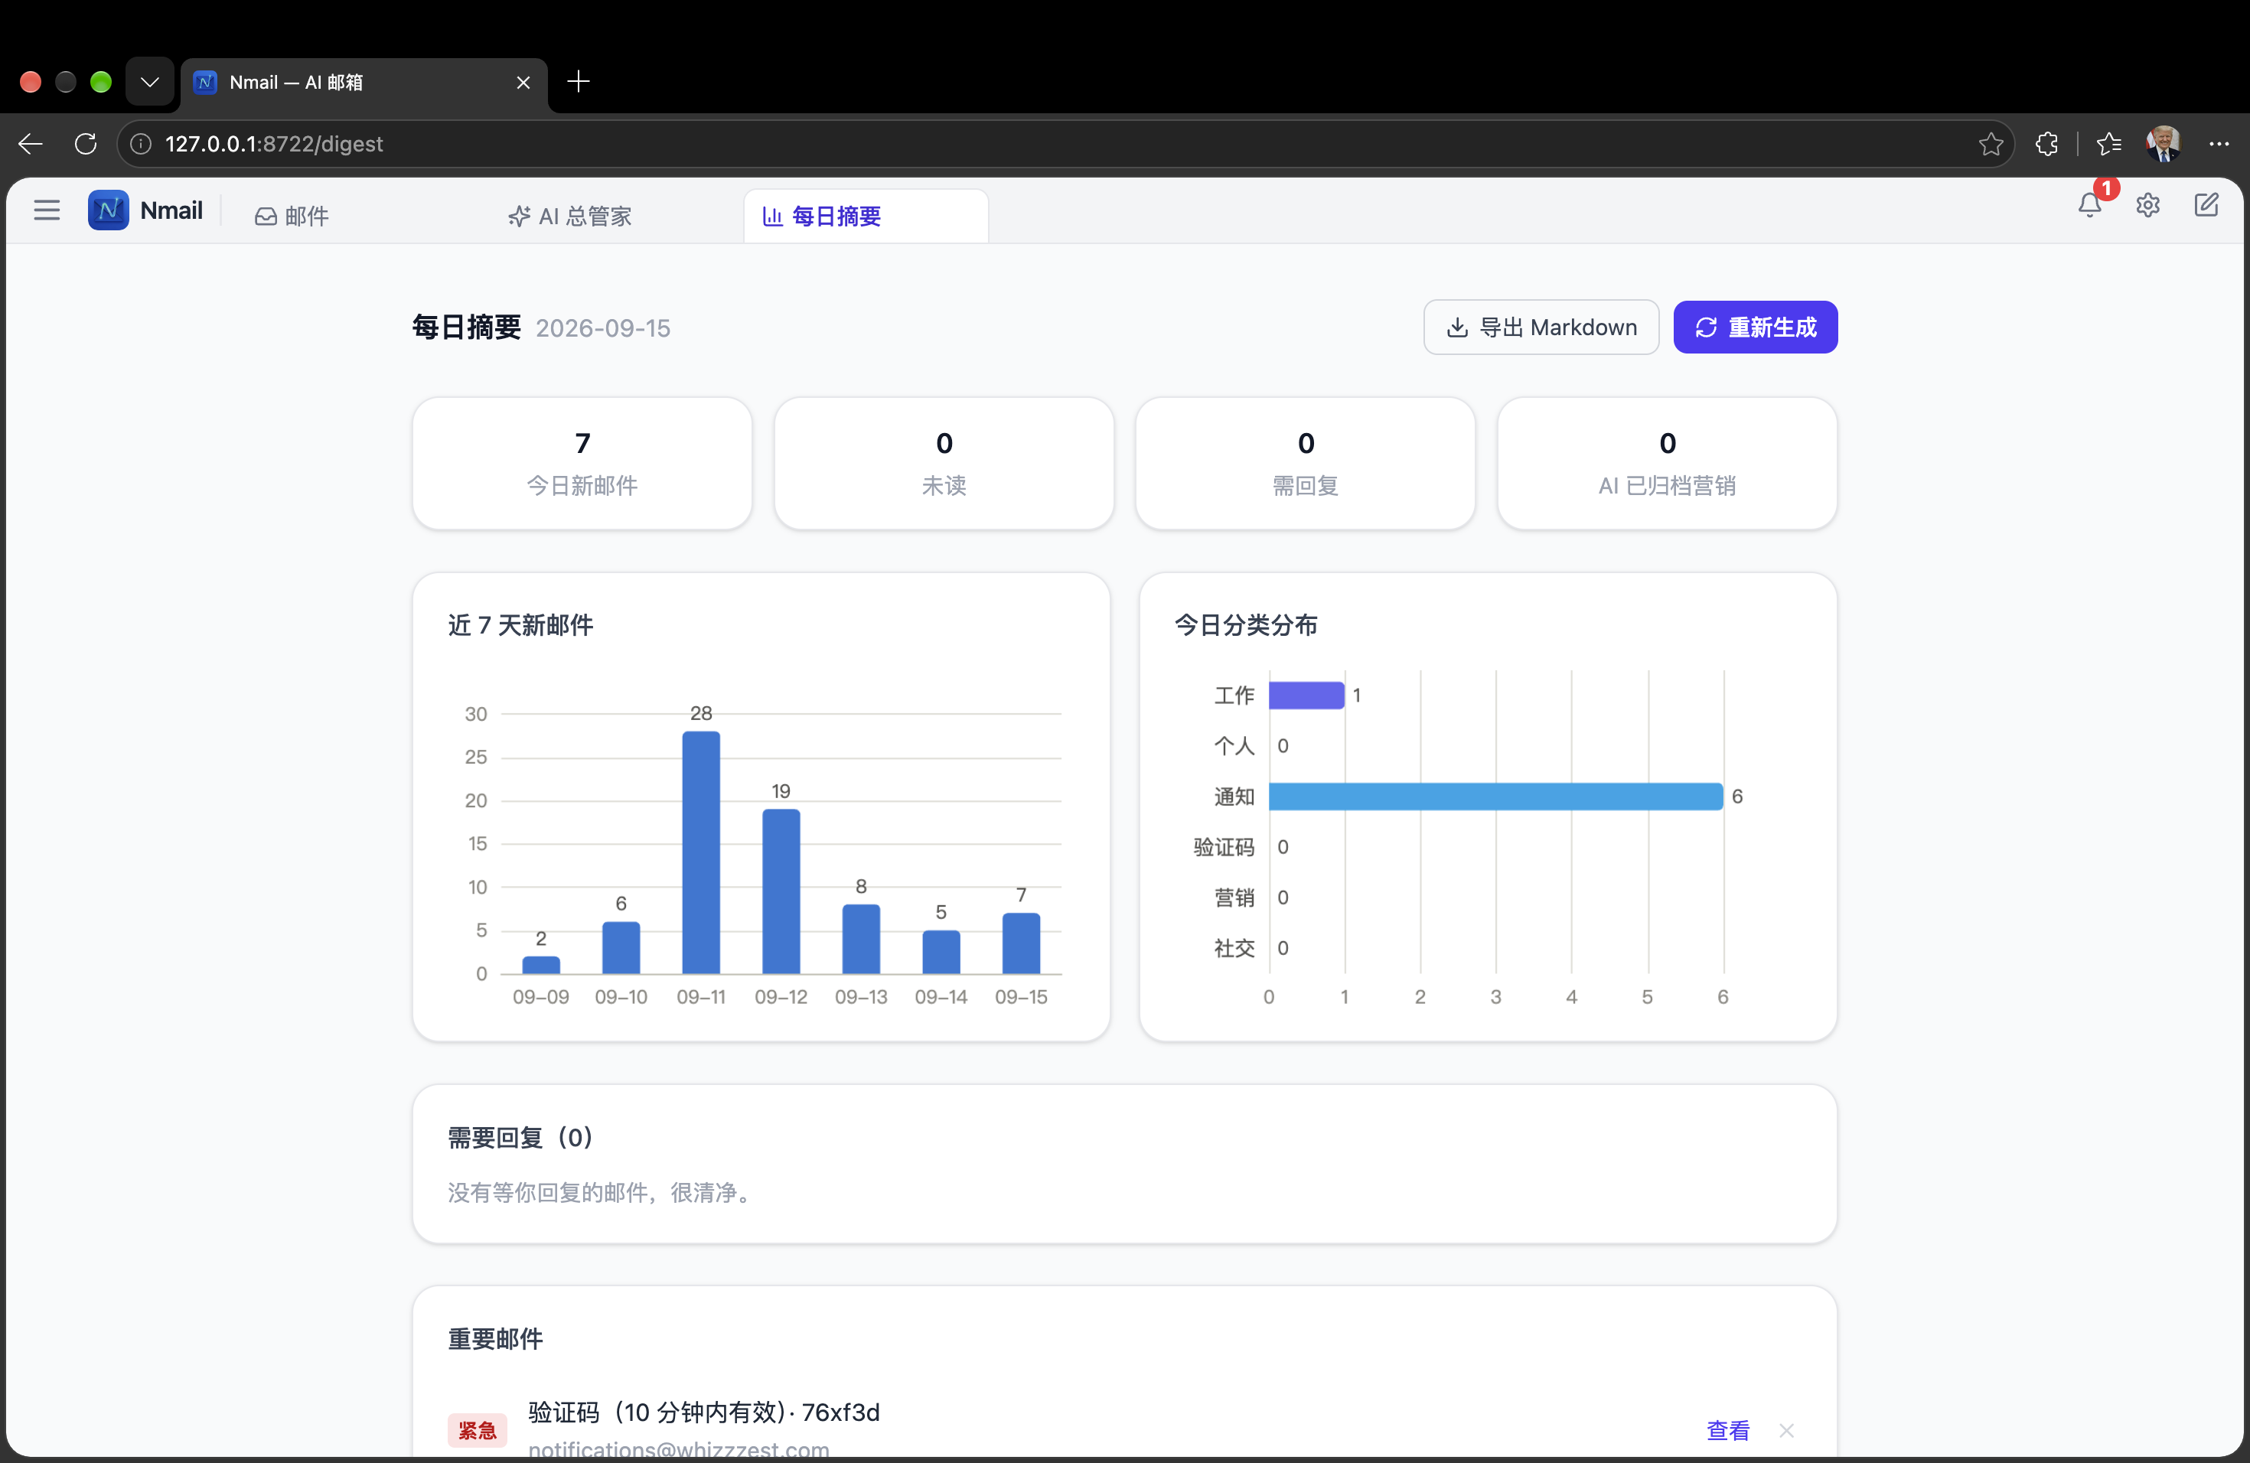This screenshot has width=2250, height=1463.
Task: Click the 通知 category bar
Action: click(x=1495, y=797)
